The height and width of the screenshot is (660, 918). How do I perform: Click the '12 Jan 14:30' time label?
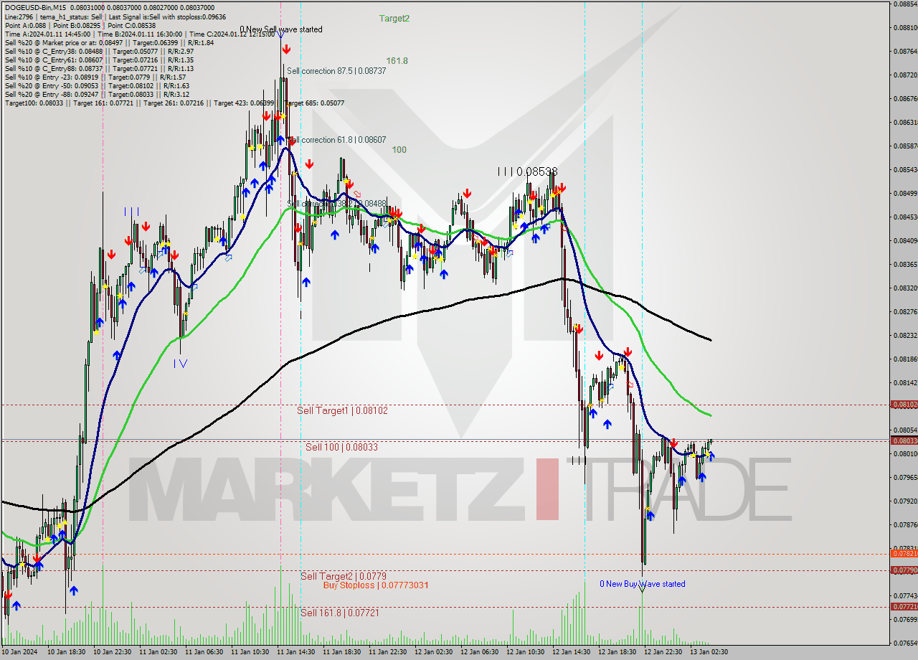571,652
